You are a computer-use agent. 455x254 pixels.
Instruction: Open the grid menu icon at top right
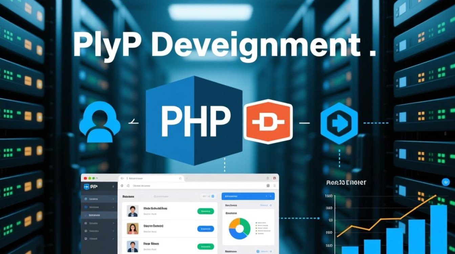(x=268, y=186)
